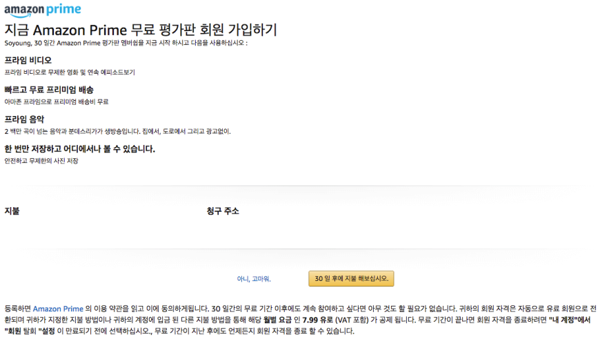Click the amazon prime logo
The image size is (600, 339).
(x=43, y=10)
